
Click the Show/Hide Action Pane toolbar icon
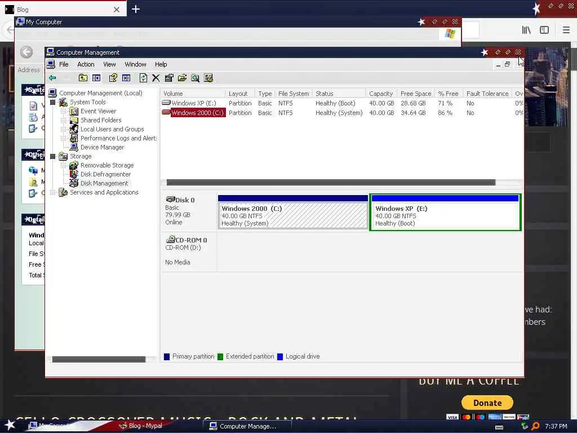126,78
